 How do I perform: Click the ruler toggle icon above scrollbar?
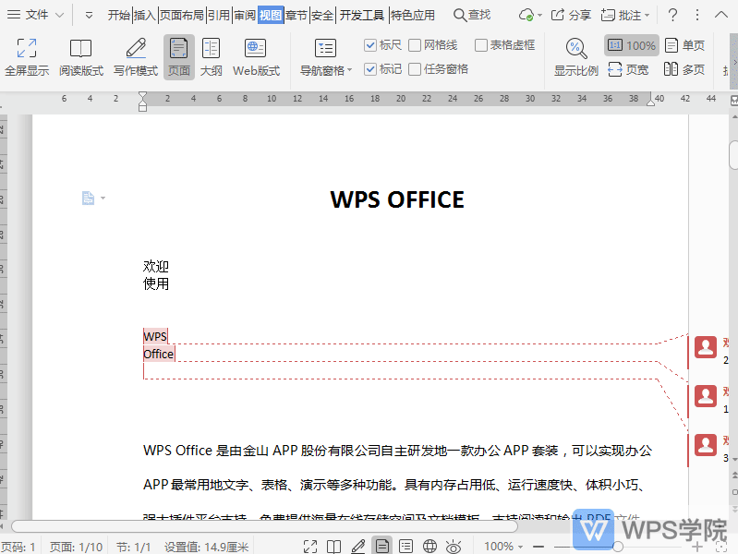tap(733, 100)
